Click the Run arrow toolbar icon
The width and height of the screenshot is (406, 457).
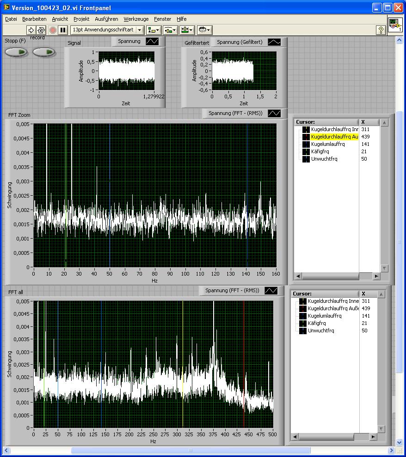pyautogui.click(x=31, y=30)
